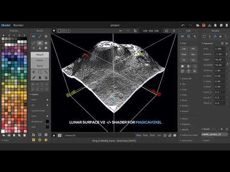Click the scissors cut icon in Edit panel
Screen dimensions: 230x172
click(x=195, y=71)
